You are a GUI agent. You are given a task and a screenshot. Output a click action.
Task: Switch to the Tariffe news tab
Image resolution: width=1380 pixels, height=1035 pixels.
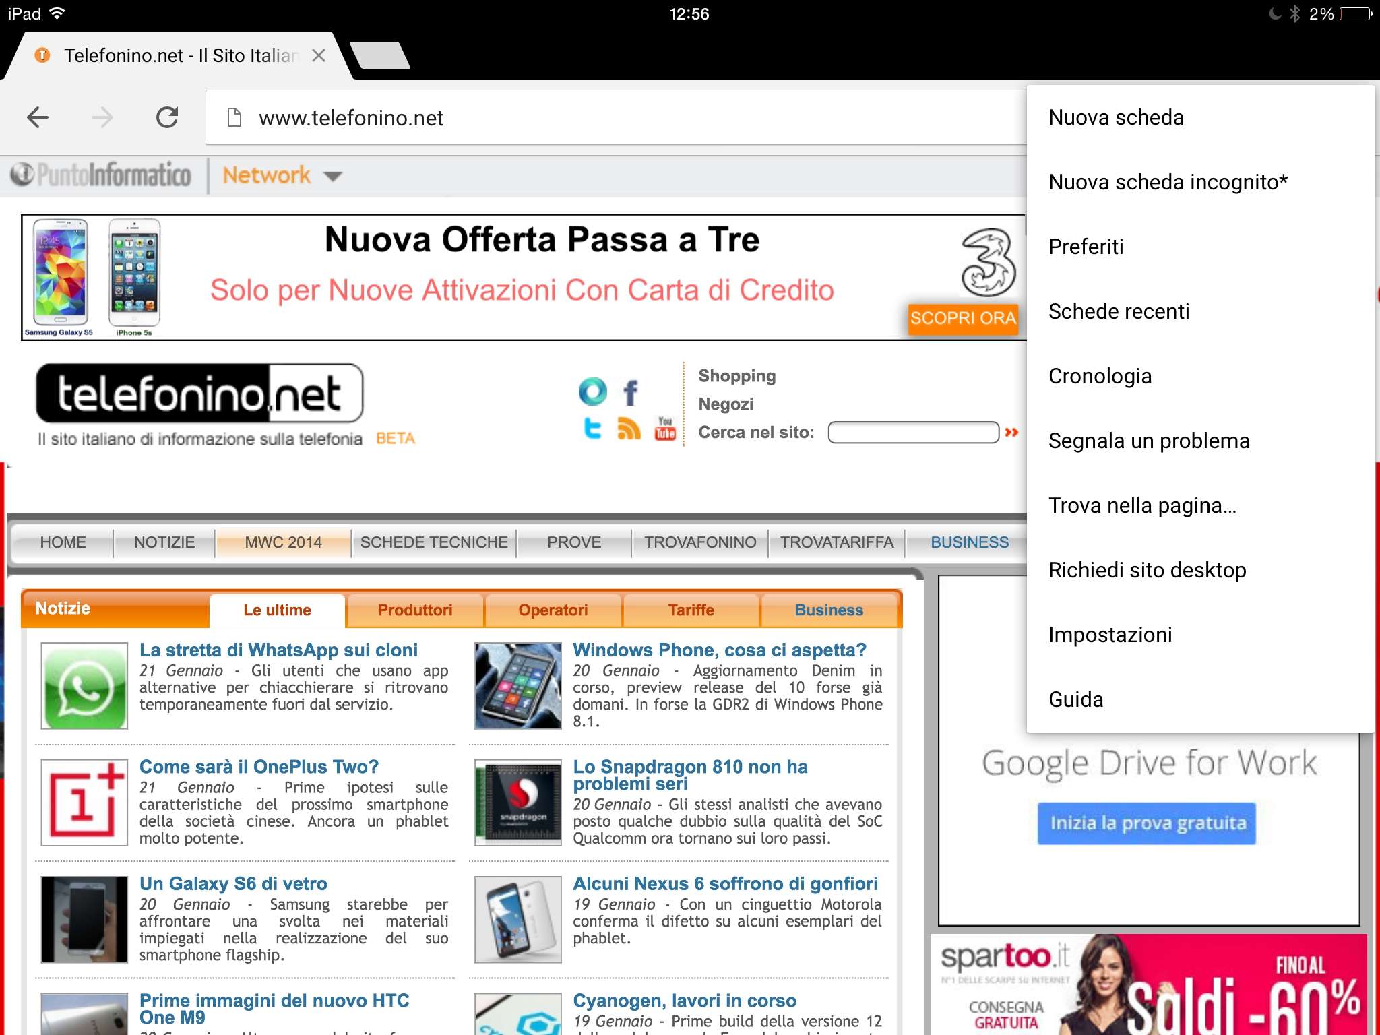[691, 610]
